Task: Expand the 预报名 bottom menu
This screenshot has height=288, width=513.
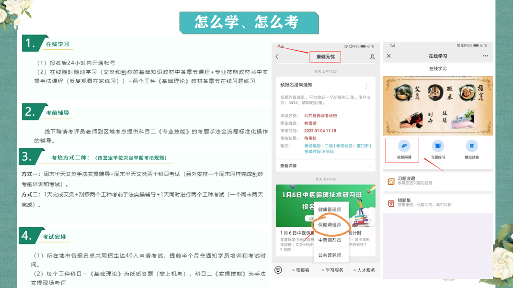Action: click(301, 270)
